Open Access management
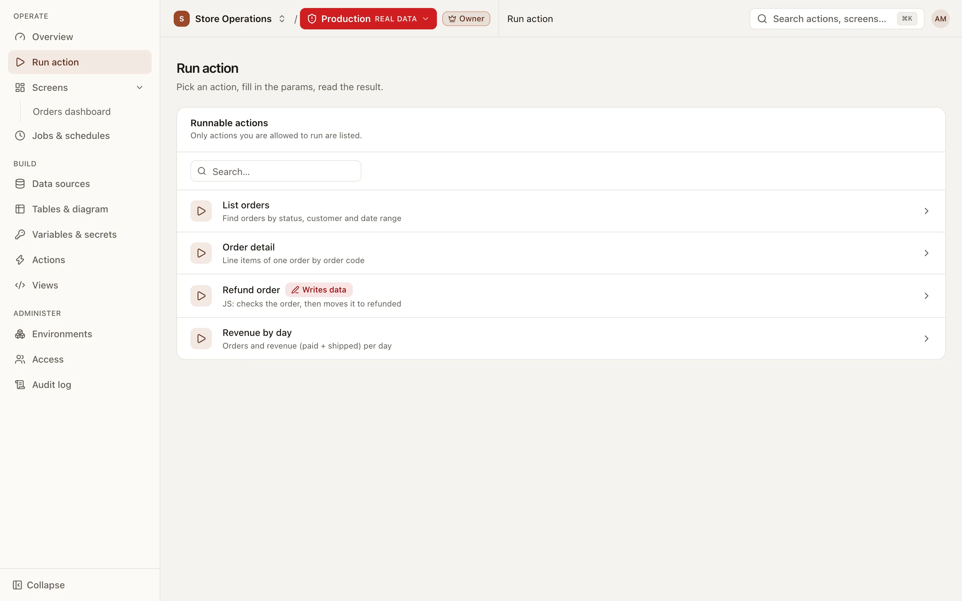 click(79, 359)
